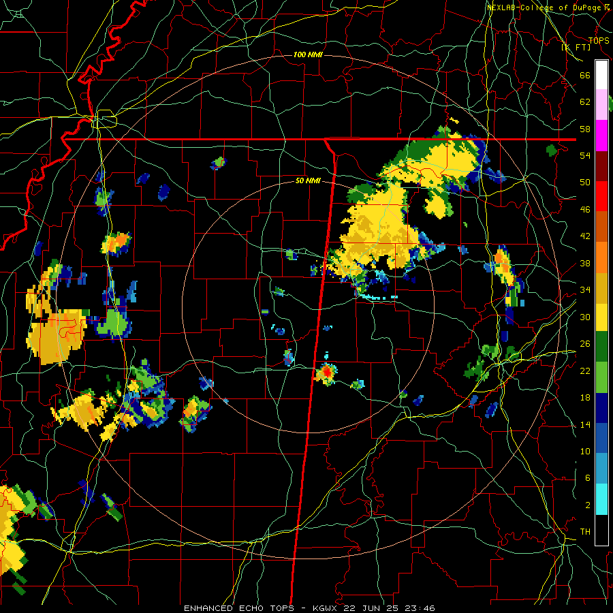The image size is (613, 613).
Task: Click the black TH legend swatch
Action: click(x=601, y=530)
